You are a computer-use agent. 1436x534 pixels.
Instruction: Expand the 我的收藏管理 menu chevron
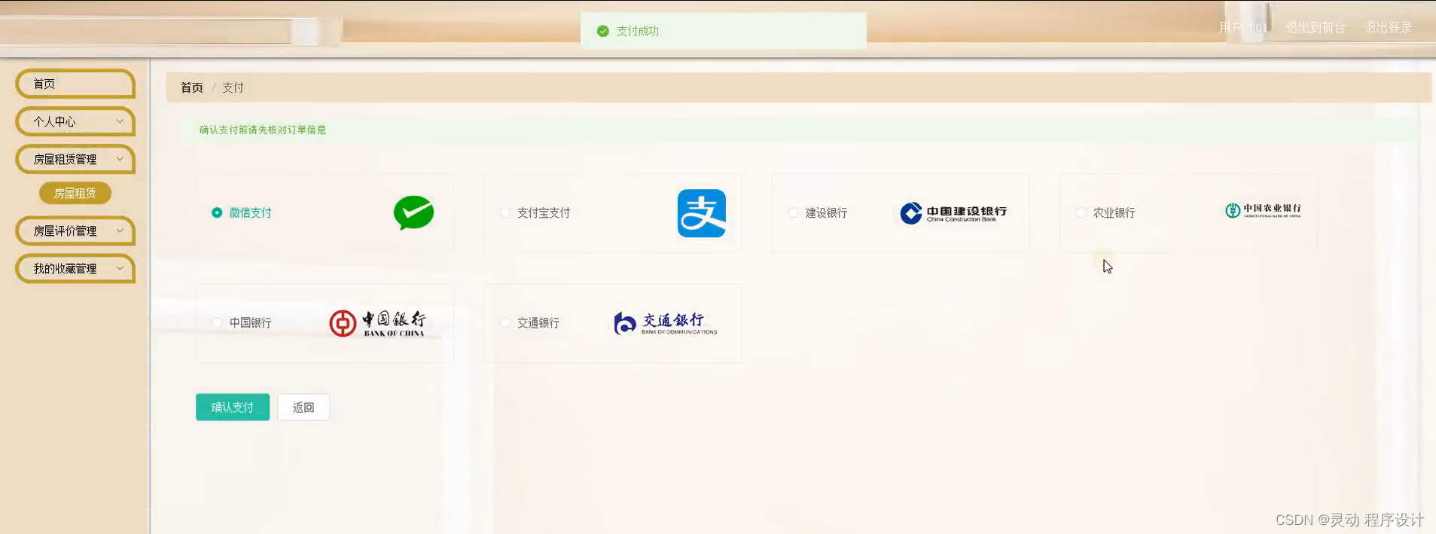120,268
